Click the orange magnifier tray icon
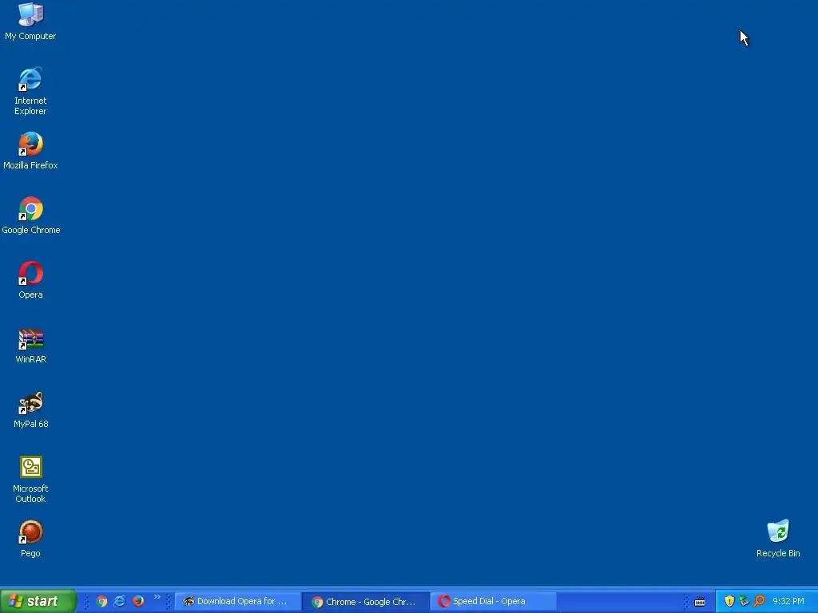Image resolution: width=818 pixels, height=613 pixels. [x=759, y=601]
